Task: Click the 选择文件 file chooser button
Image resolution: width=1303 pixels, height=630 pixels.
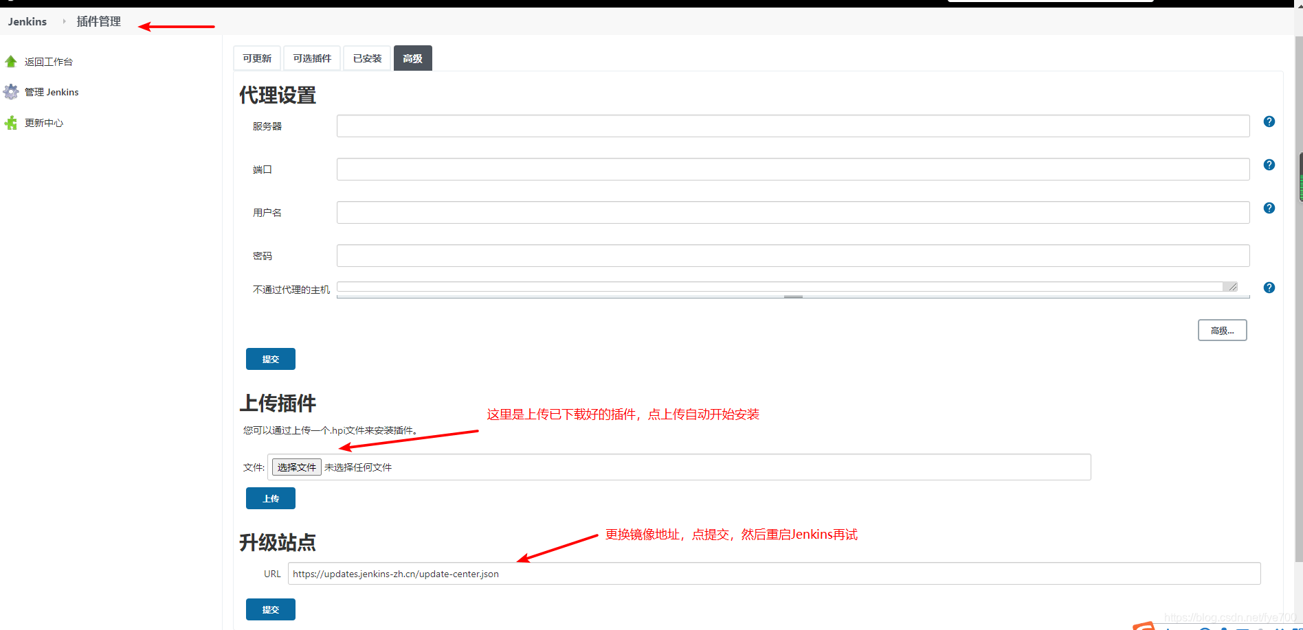Action: click(297, 467)
